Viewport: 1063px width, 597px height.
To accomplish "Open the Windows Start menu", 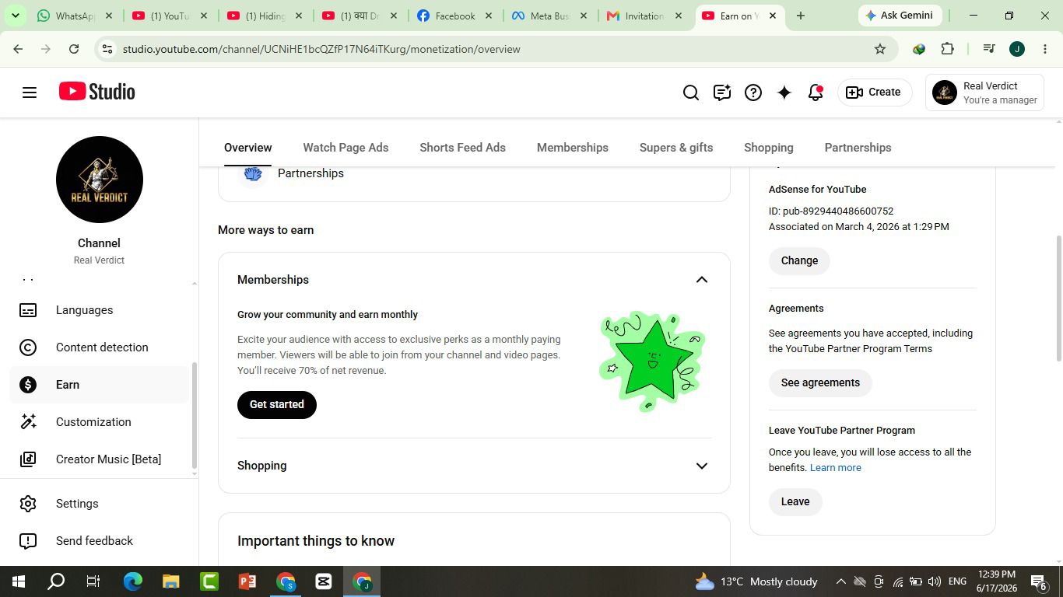I will coord(19,581).
